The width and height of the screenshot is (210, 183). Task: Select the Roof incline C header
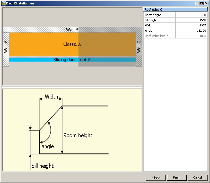(x=175, y=9)
